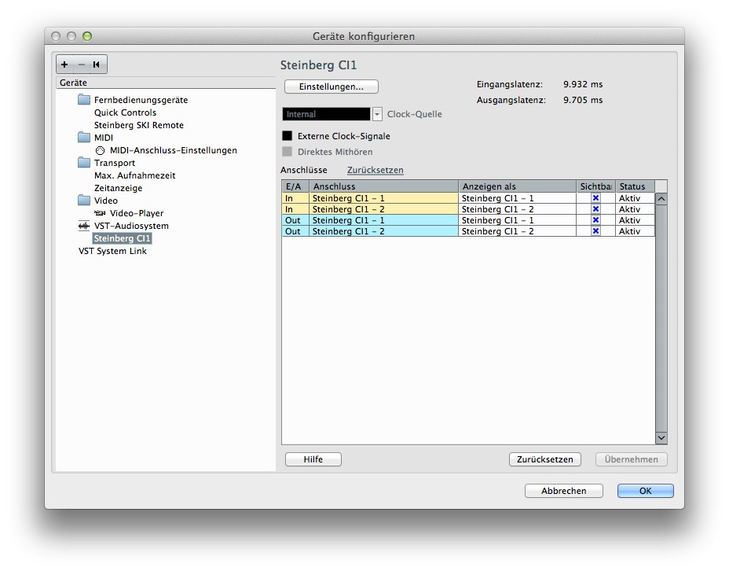The height and width of the screenshot is (571, 729).
Task: Click the scroll up arrow in ports list
Action: pyautogui.click(x=661, y=199)
